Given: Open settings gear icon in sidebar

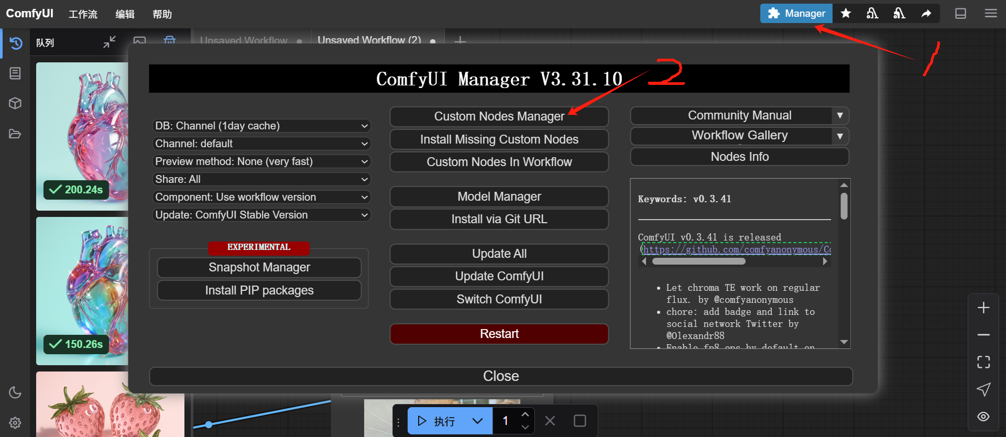Looking at the screenshot, I should click(x=15, y=422).
